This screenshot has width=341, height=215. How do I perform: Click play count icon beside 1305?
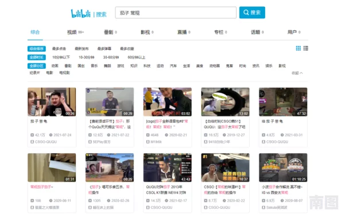tap(90, 201)
